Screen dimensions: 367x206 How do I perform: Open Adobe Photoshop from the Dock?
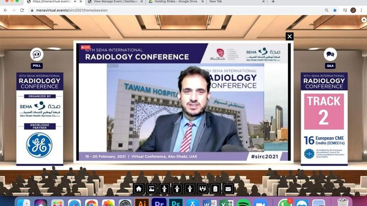click(176, 203)
